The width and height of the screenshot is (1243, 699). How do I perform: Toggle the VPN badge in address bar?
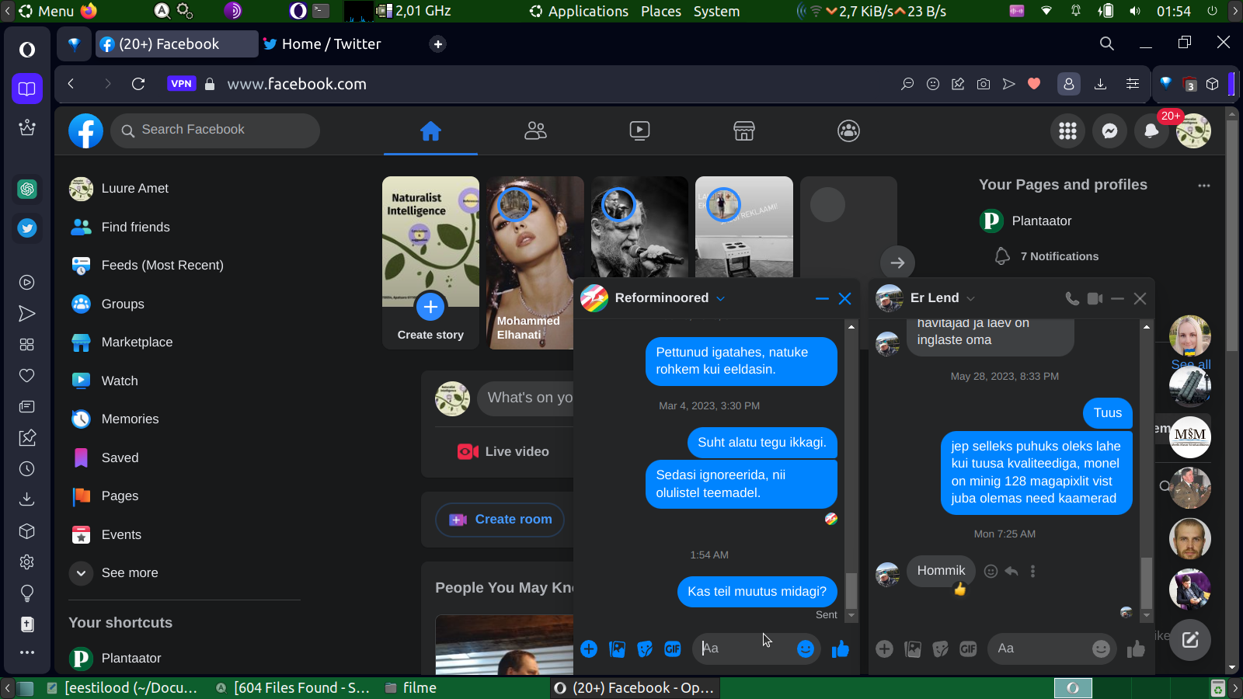click(x=181, y=84)
